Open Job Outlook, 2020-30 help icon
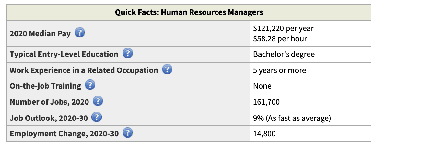This screenshot has width=433, height=157. pyautogui.click(x=97, y=118)
